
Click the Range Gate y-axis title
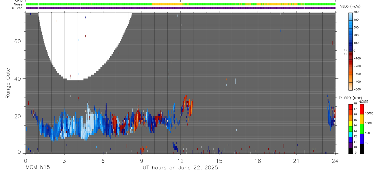pos(8,83)
